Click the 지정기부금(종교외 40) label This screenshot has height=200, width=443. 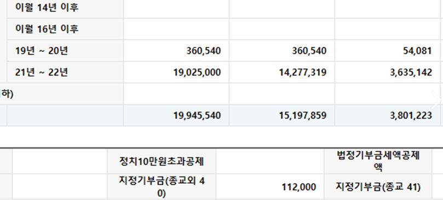[162, 186]
